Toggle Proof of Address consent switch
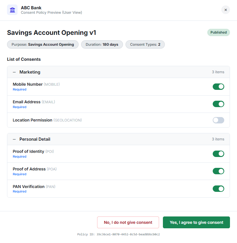The image size is (237, 243). (218, 171)
